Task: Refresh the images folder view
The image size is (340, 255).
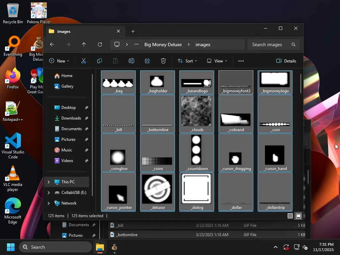Action: click(100, 44)
